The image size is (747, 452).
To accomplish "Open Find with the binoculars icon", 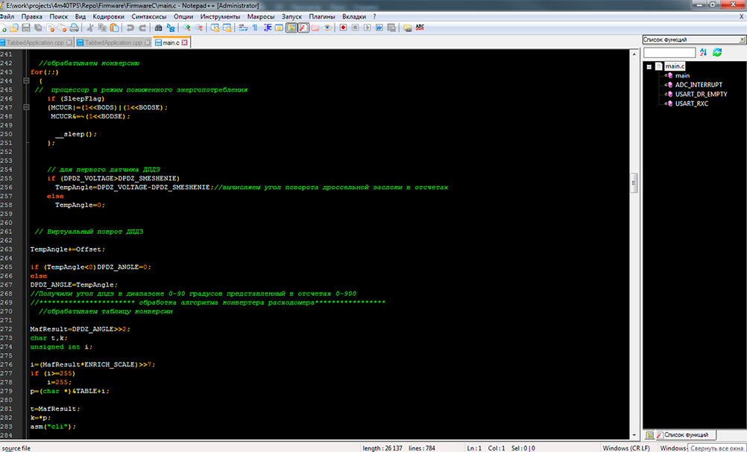I will coord(159,28).
